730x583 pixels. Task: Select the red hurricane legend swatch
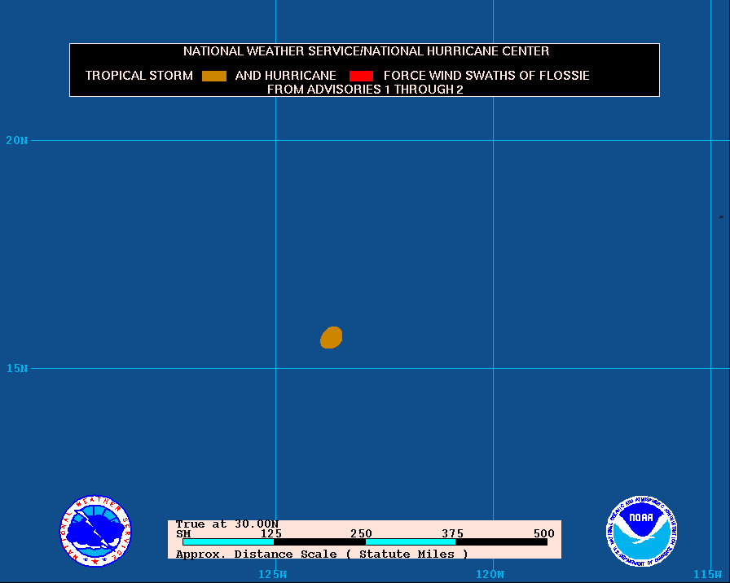click(361, 76)
